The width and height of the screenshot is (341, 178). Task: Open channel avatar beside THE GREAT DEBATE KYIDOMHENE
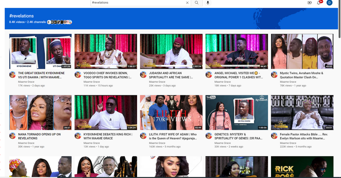(x=13, y=74)
